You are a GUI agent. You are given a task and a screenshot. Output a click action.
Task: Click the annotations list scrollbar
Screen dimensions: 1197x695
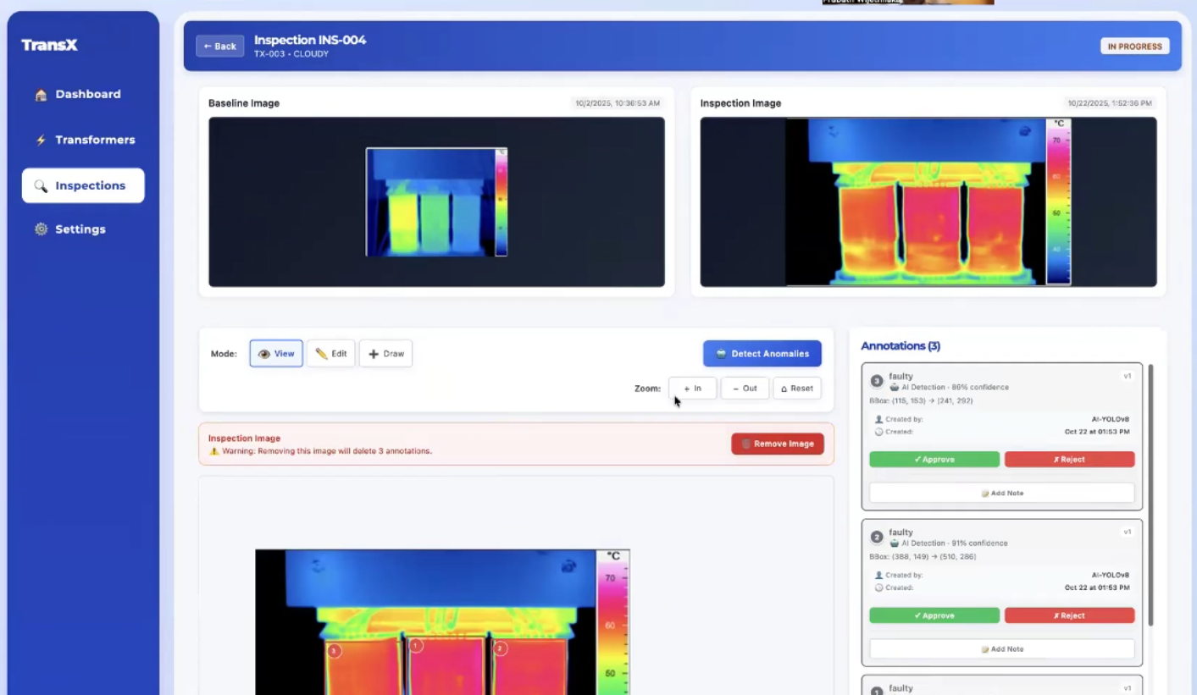click(x=1150, y=495)
